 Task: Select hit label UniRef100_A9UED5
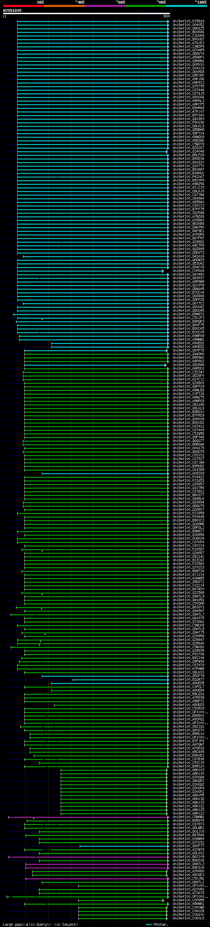[x=188, y=683]
